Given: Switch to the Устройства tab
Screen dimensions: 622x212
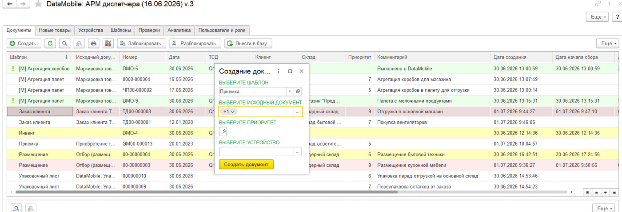Looking at the screenshot, I should coord(91,30).
